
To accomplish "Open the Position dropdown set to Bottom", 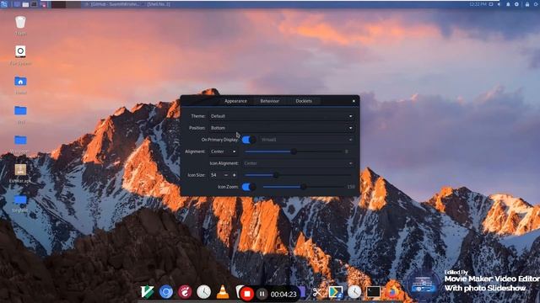I will click(281, 128).
